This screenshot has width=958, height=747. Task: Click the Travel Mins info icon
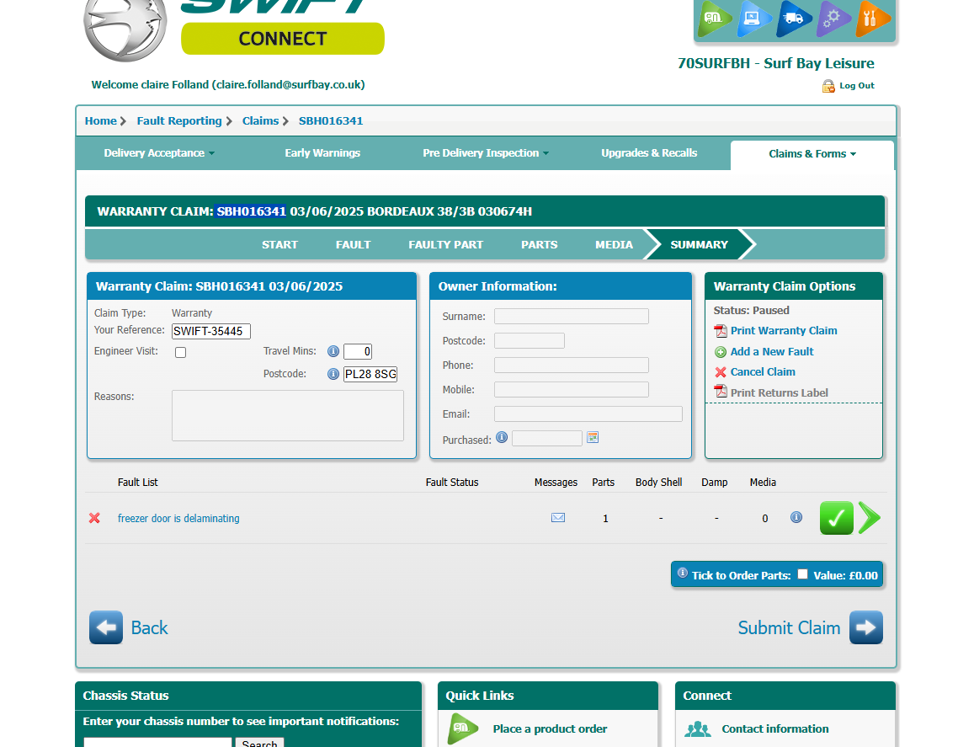(333, 351)
